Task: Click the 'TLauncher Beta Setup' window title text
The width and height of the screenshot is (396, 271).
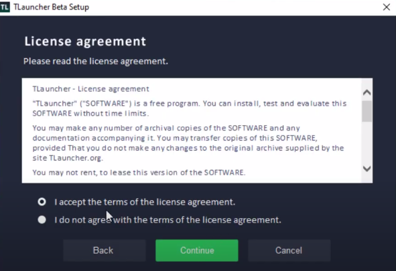Action: point(52,7)
